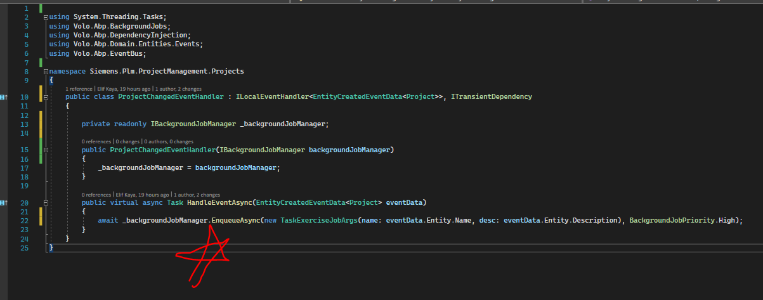The width and height of the screenshot is (763, 300).
Task: Collapse the using directives block
Action: (46, 17)
